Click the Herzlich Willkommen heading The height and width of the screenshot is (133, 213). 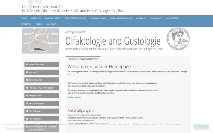[x=83, y=59]
